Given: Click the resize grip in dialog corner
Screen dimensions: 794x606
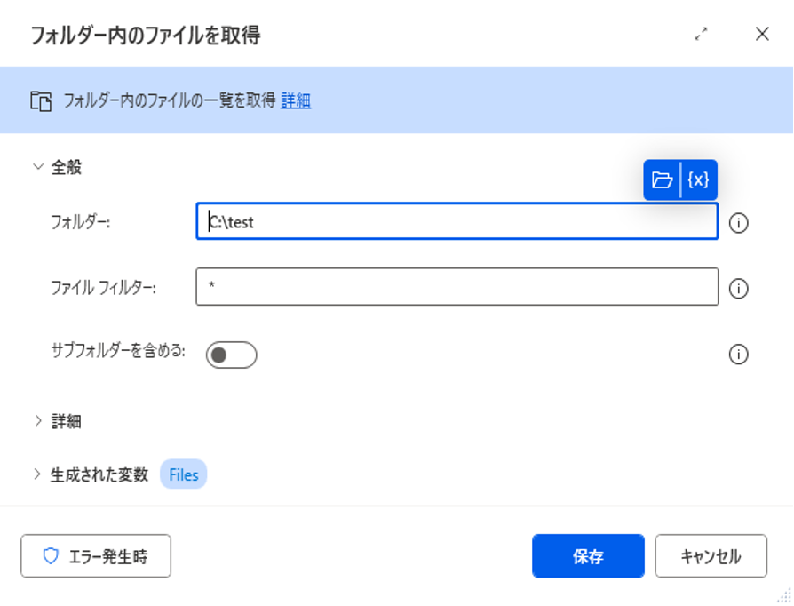Looking at the screenshot, I should click(782, 595).
